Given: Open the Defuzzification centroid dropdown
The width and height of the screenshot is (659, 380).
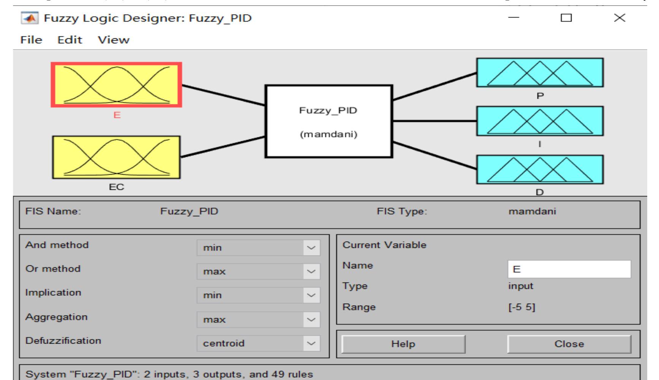Looking at the screenshot, I should pos(258,344).
